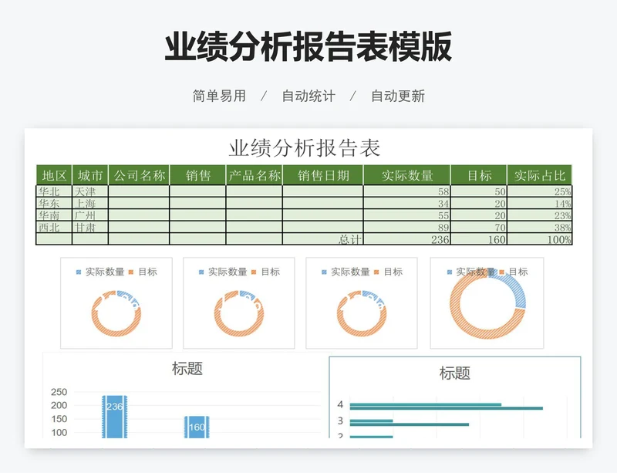The width and height of the screenshot is (617, 473).
Task: Select actual quantity cell showing 55
Action: point(407,215)
